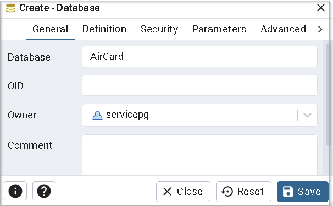Click the circular arrow Reset icon
333x206 pixels.
click(227, 191)
